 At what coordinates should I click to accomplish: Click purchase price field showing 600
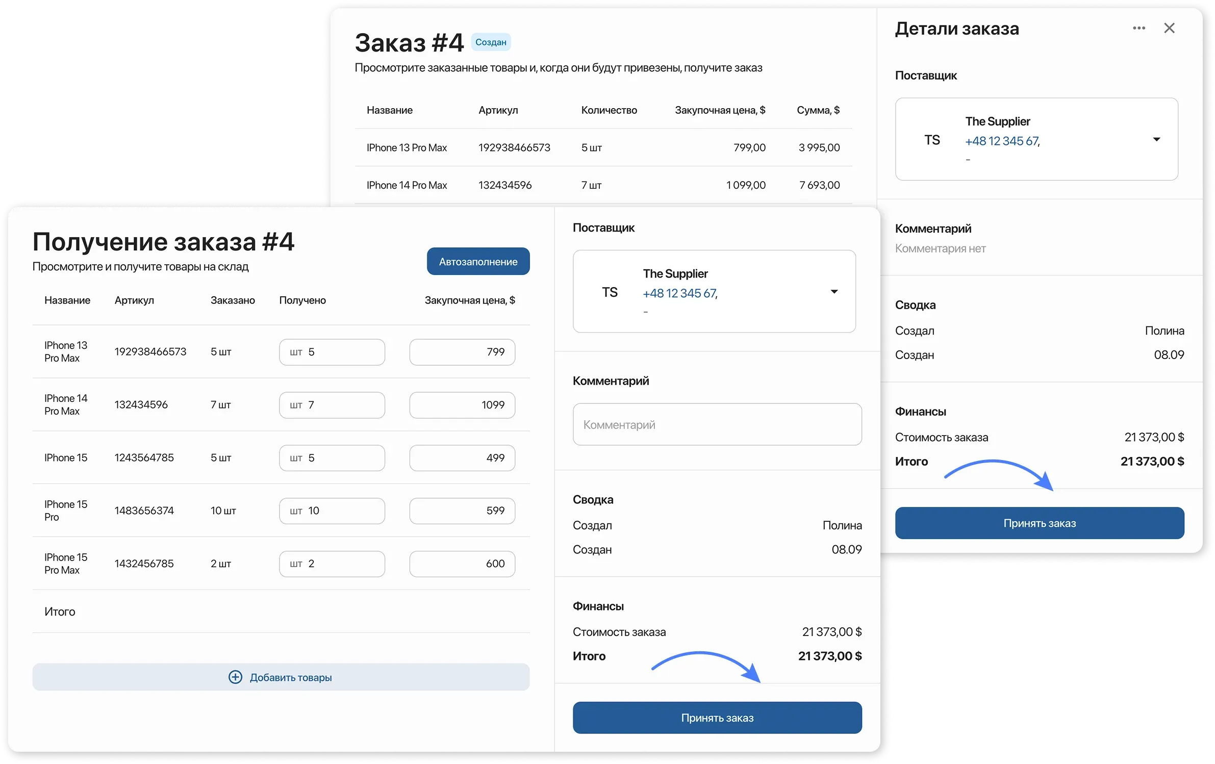[x=462, y=564]
